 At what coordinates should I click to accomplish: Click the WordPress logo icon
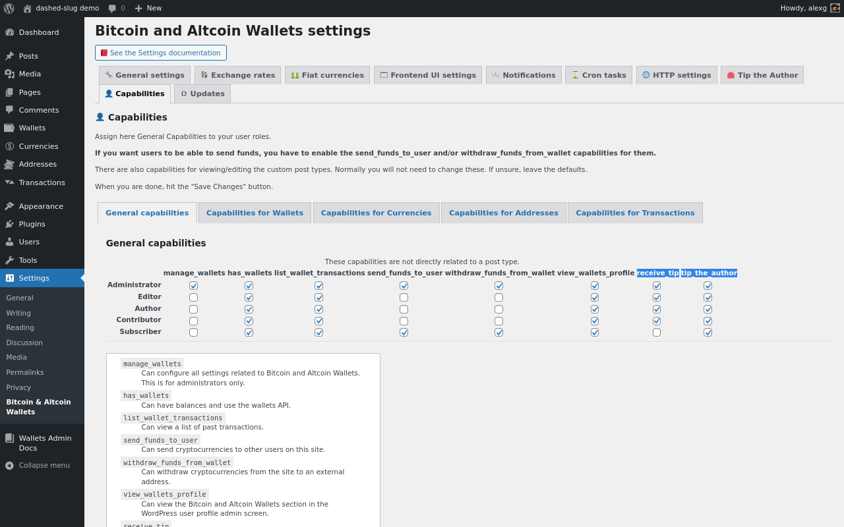point(9,9)
